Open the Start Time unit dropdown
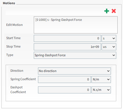The image size is (123, 110). (x=109, y=38)
